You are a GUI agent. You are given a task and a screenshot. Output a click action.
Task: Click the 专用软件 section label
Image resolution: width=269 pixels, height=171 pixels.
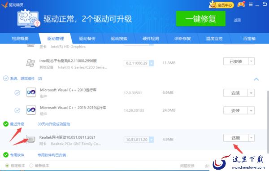(x=17, y=155)
